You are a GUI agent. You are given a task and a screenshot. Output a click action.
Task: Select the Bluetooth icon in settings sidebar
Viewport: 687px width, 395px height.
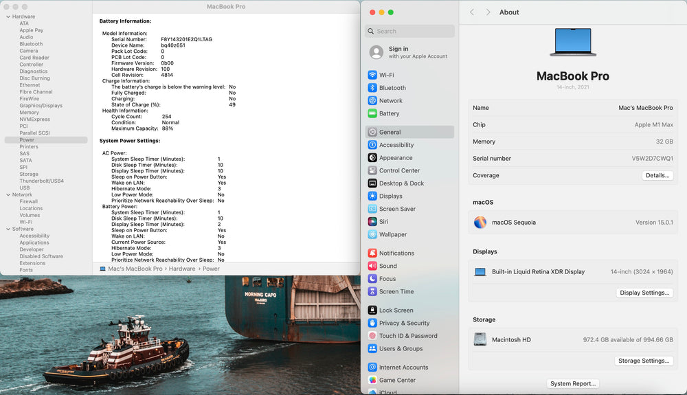(372, 87)
